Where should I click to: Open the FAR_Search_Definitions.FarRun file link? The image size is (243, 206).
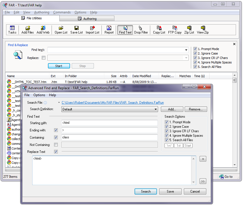(113, 103)
